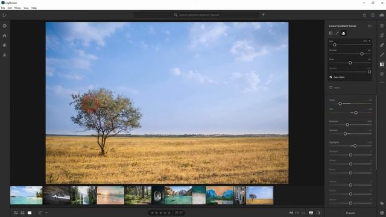The height and width of the screenshot is (217, 386).
Task: Select the Fill zoom option
Action: [297, 213]
